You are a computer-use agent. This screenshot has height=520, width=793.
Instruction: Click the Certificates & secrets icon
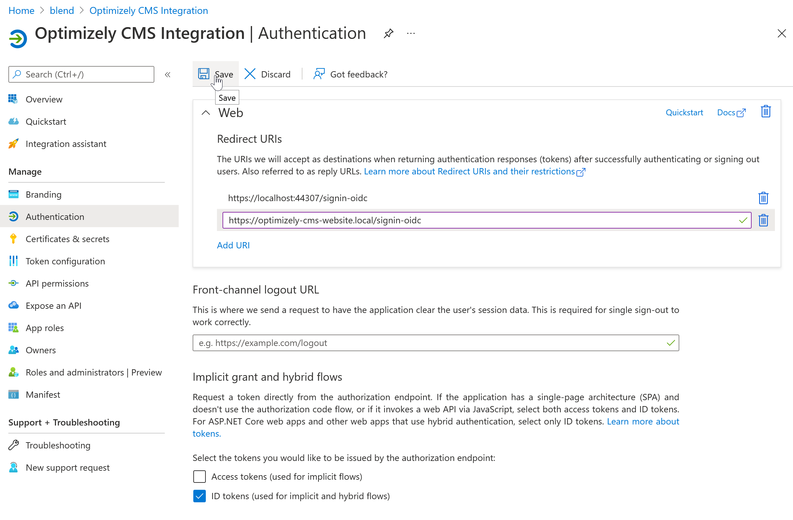(15, 239)
